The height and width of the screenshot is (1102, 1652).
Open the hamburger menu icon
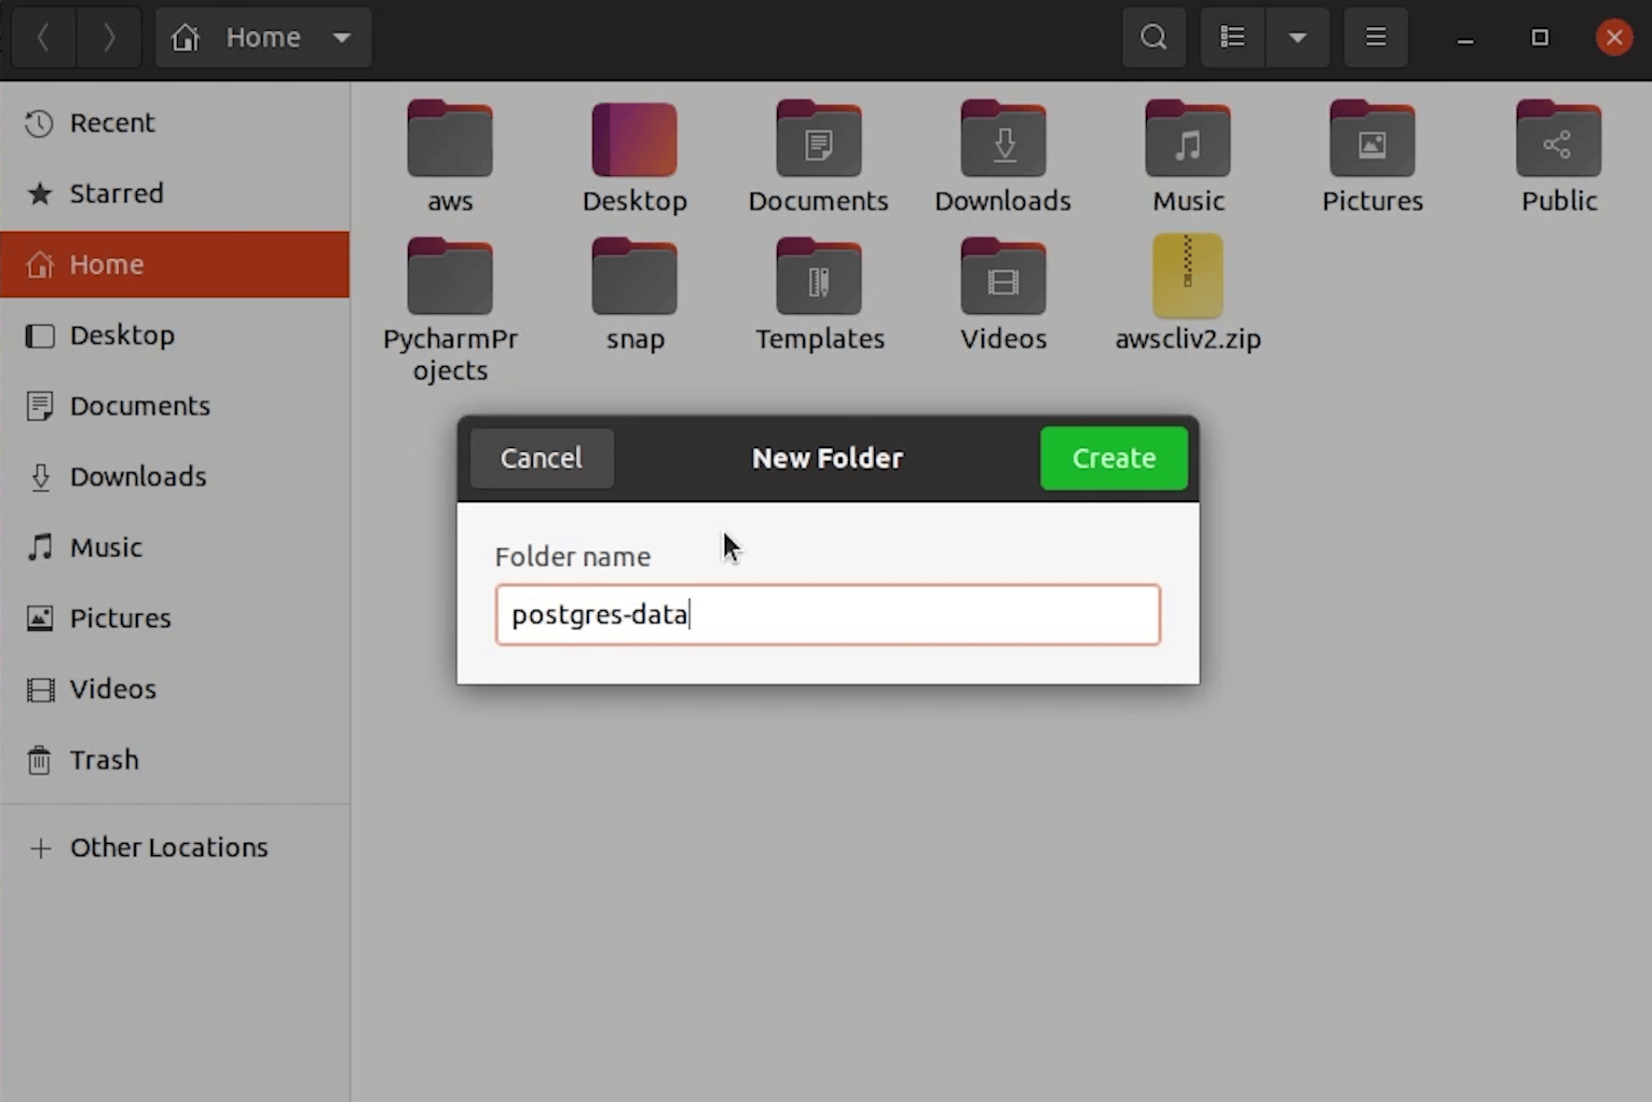1375,37
